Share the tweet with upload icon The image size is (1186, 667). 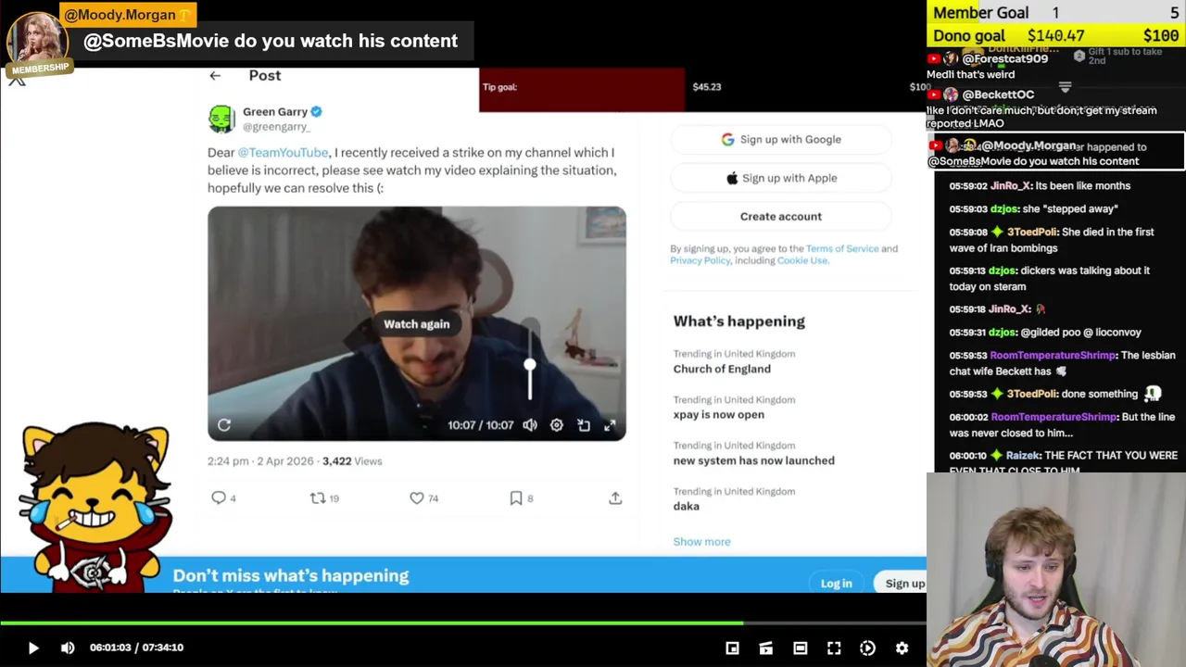(615, 497)
